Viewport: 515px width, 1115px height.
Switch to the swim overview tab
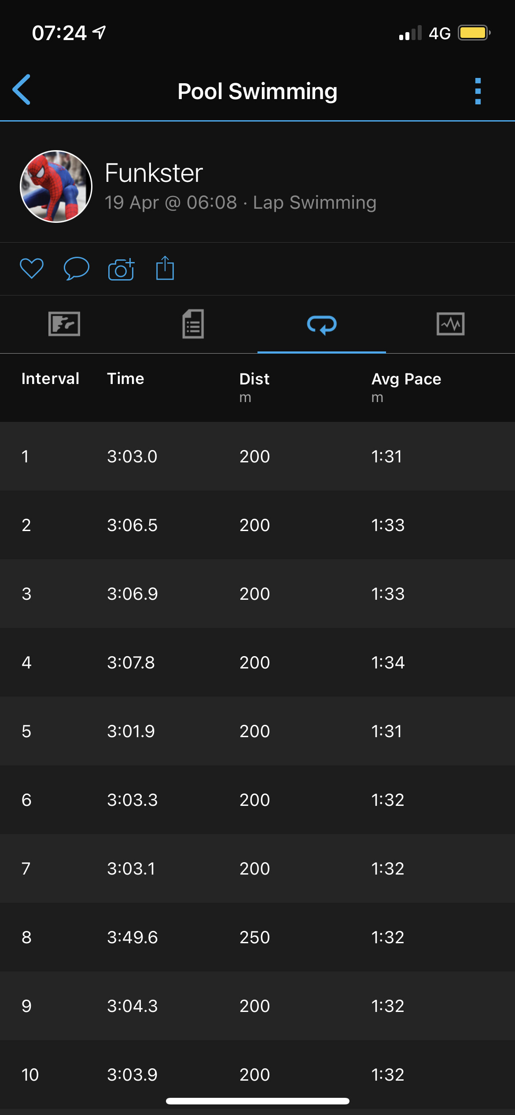64,324
